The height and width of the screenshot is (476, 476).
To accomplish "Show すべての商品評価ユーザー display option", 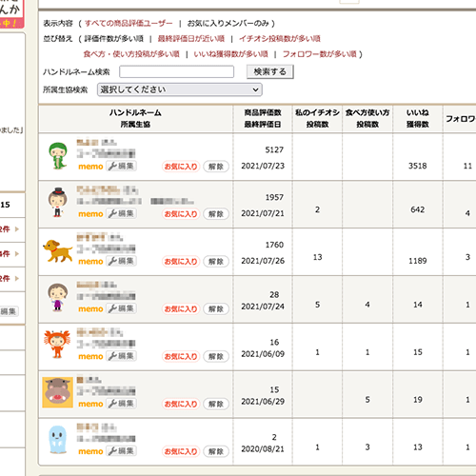I will (129, 23).
